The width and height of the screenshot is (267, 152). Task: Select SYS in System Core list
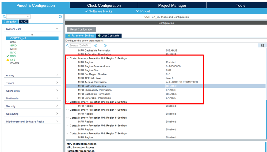pos(13,60)
